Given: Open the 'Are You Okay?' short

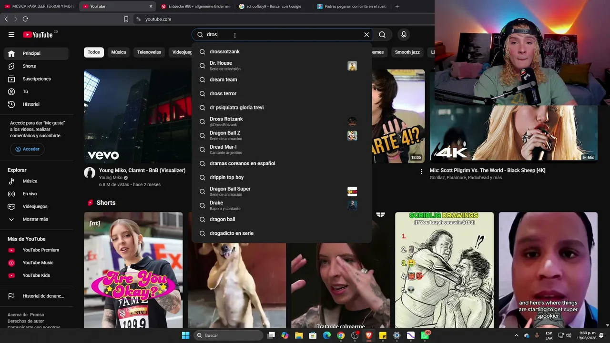Looking at the screenshot, I should [133, 270].
